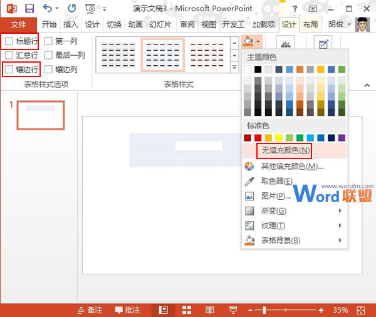Expand Shading dropdown arrow
Viewport: 376px width, 317px height.
pyautogui.click(x=258, y=42)
